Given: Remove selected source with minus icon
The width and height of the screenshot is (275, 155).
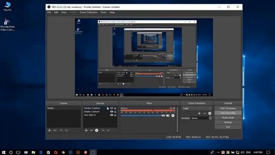Looking at the screenshot, I should point(92,130).
